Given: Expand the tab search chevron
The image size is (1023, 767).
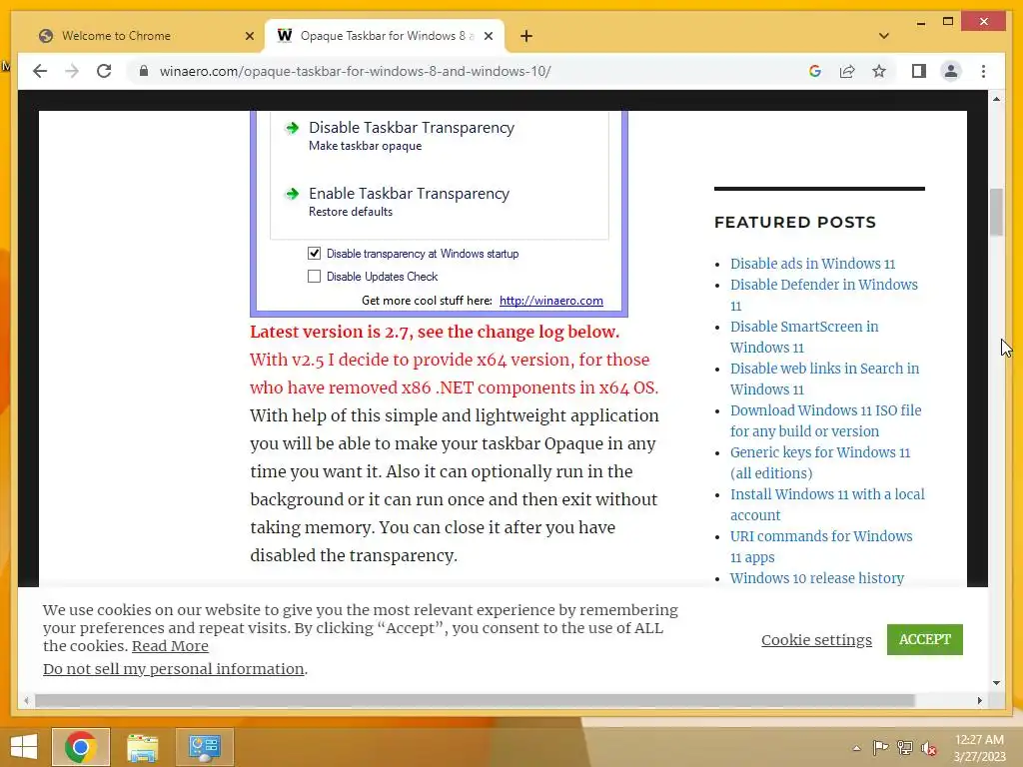Looking at the screenshot, I should 884,36.
